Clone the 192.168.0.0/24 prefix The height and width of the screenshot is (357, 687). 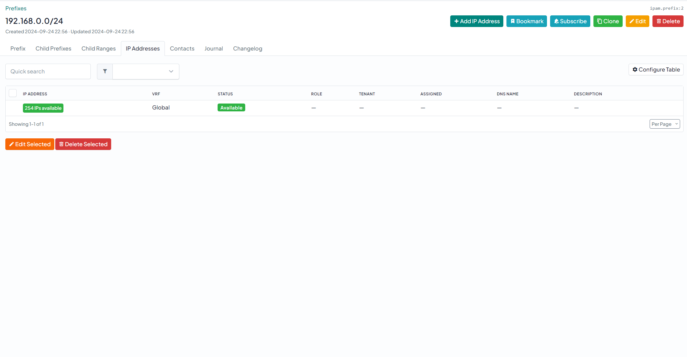(x=608, y=21)
